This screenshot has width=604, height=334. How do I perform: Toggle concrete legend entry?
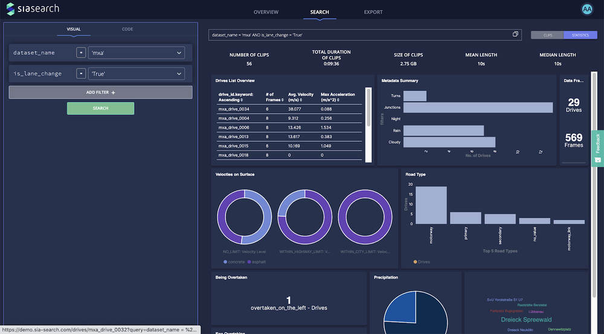[234, 262]
